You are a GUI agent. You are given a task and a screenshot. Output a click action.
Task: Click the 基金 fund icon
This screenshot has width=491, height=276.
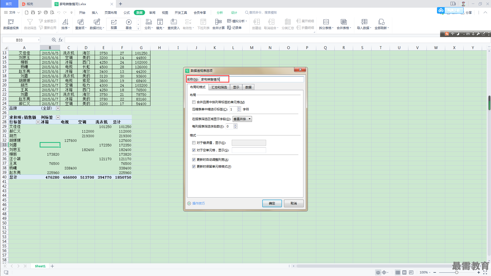(x=129, y=22)
